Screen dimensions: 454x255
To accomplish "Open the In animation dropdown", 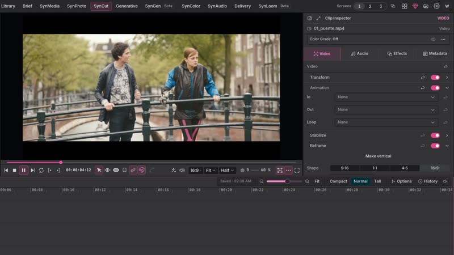I will coord(386,97).
